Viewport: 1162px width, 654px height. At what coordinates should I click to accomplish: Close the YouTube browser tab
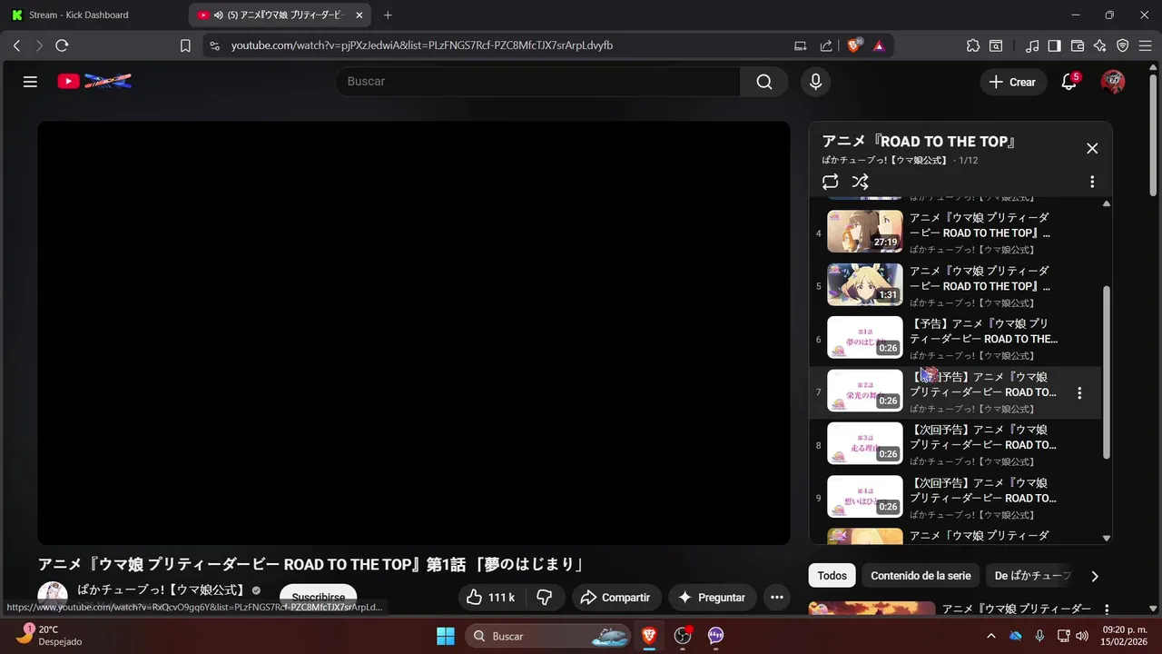[x=359, y=15]
